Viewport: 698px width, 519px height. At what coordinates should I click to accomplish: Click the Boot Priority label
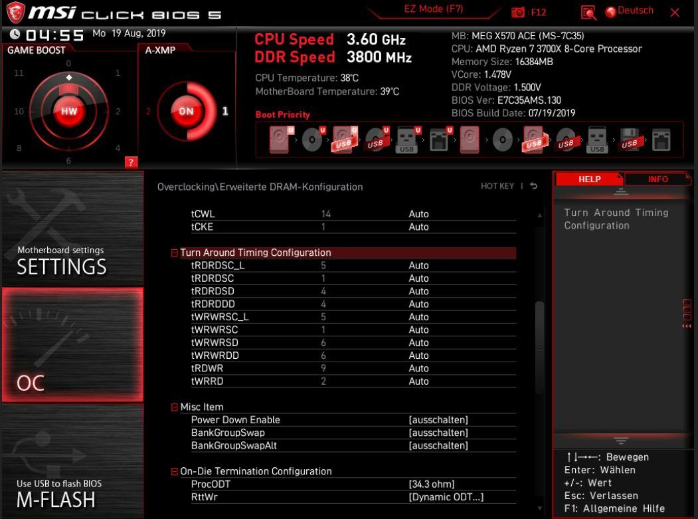click(283, 114)
